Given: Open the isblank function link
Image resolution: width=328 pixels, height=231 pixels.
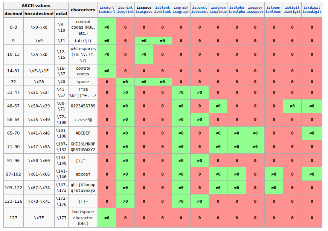Looking at the screenshot, I should click(162, 7).
